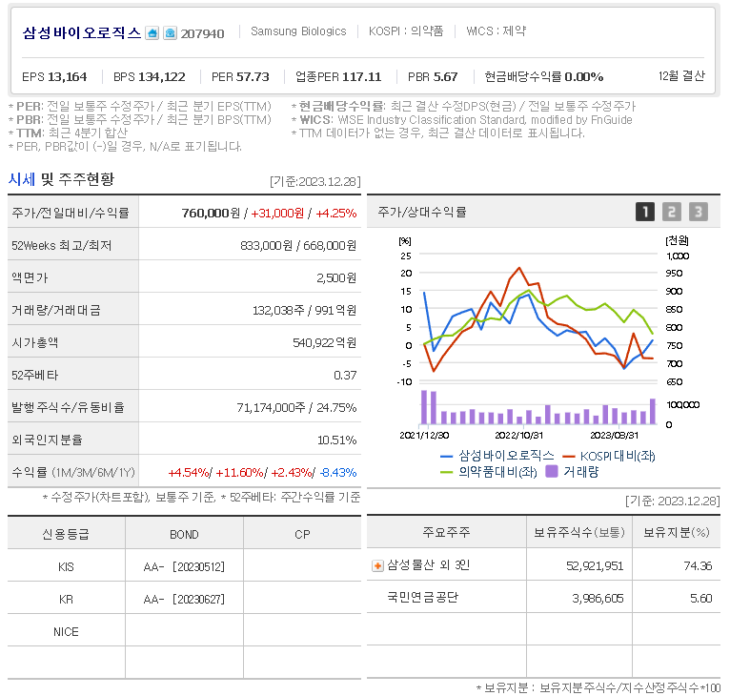
Task: Click the home icon beside 삼성바이오로직스
Action: [152, 33]
